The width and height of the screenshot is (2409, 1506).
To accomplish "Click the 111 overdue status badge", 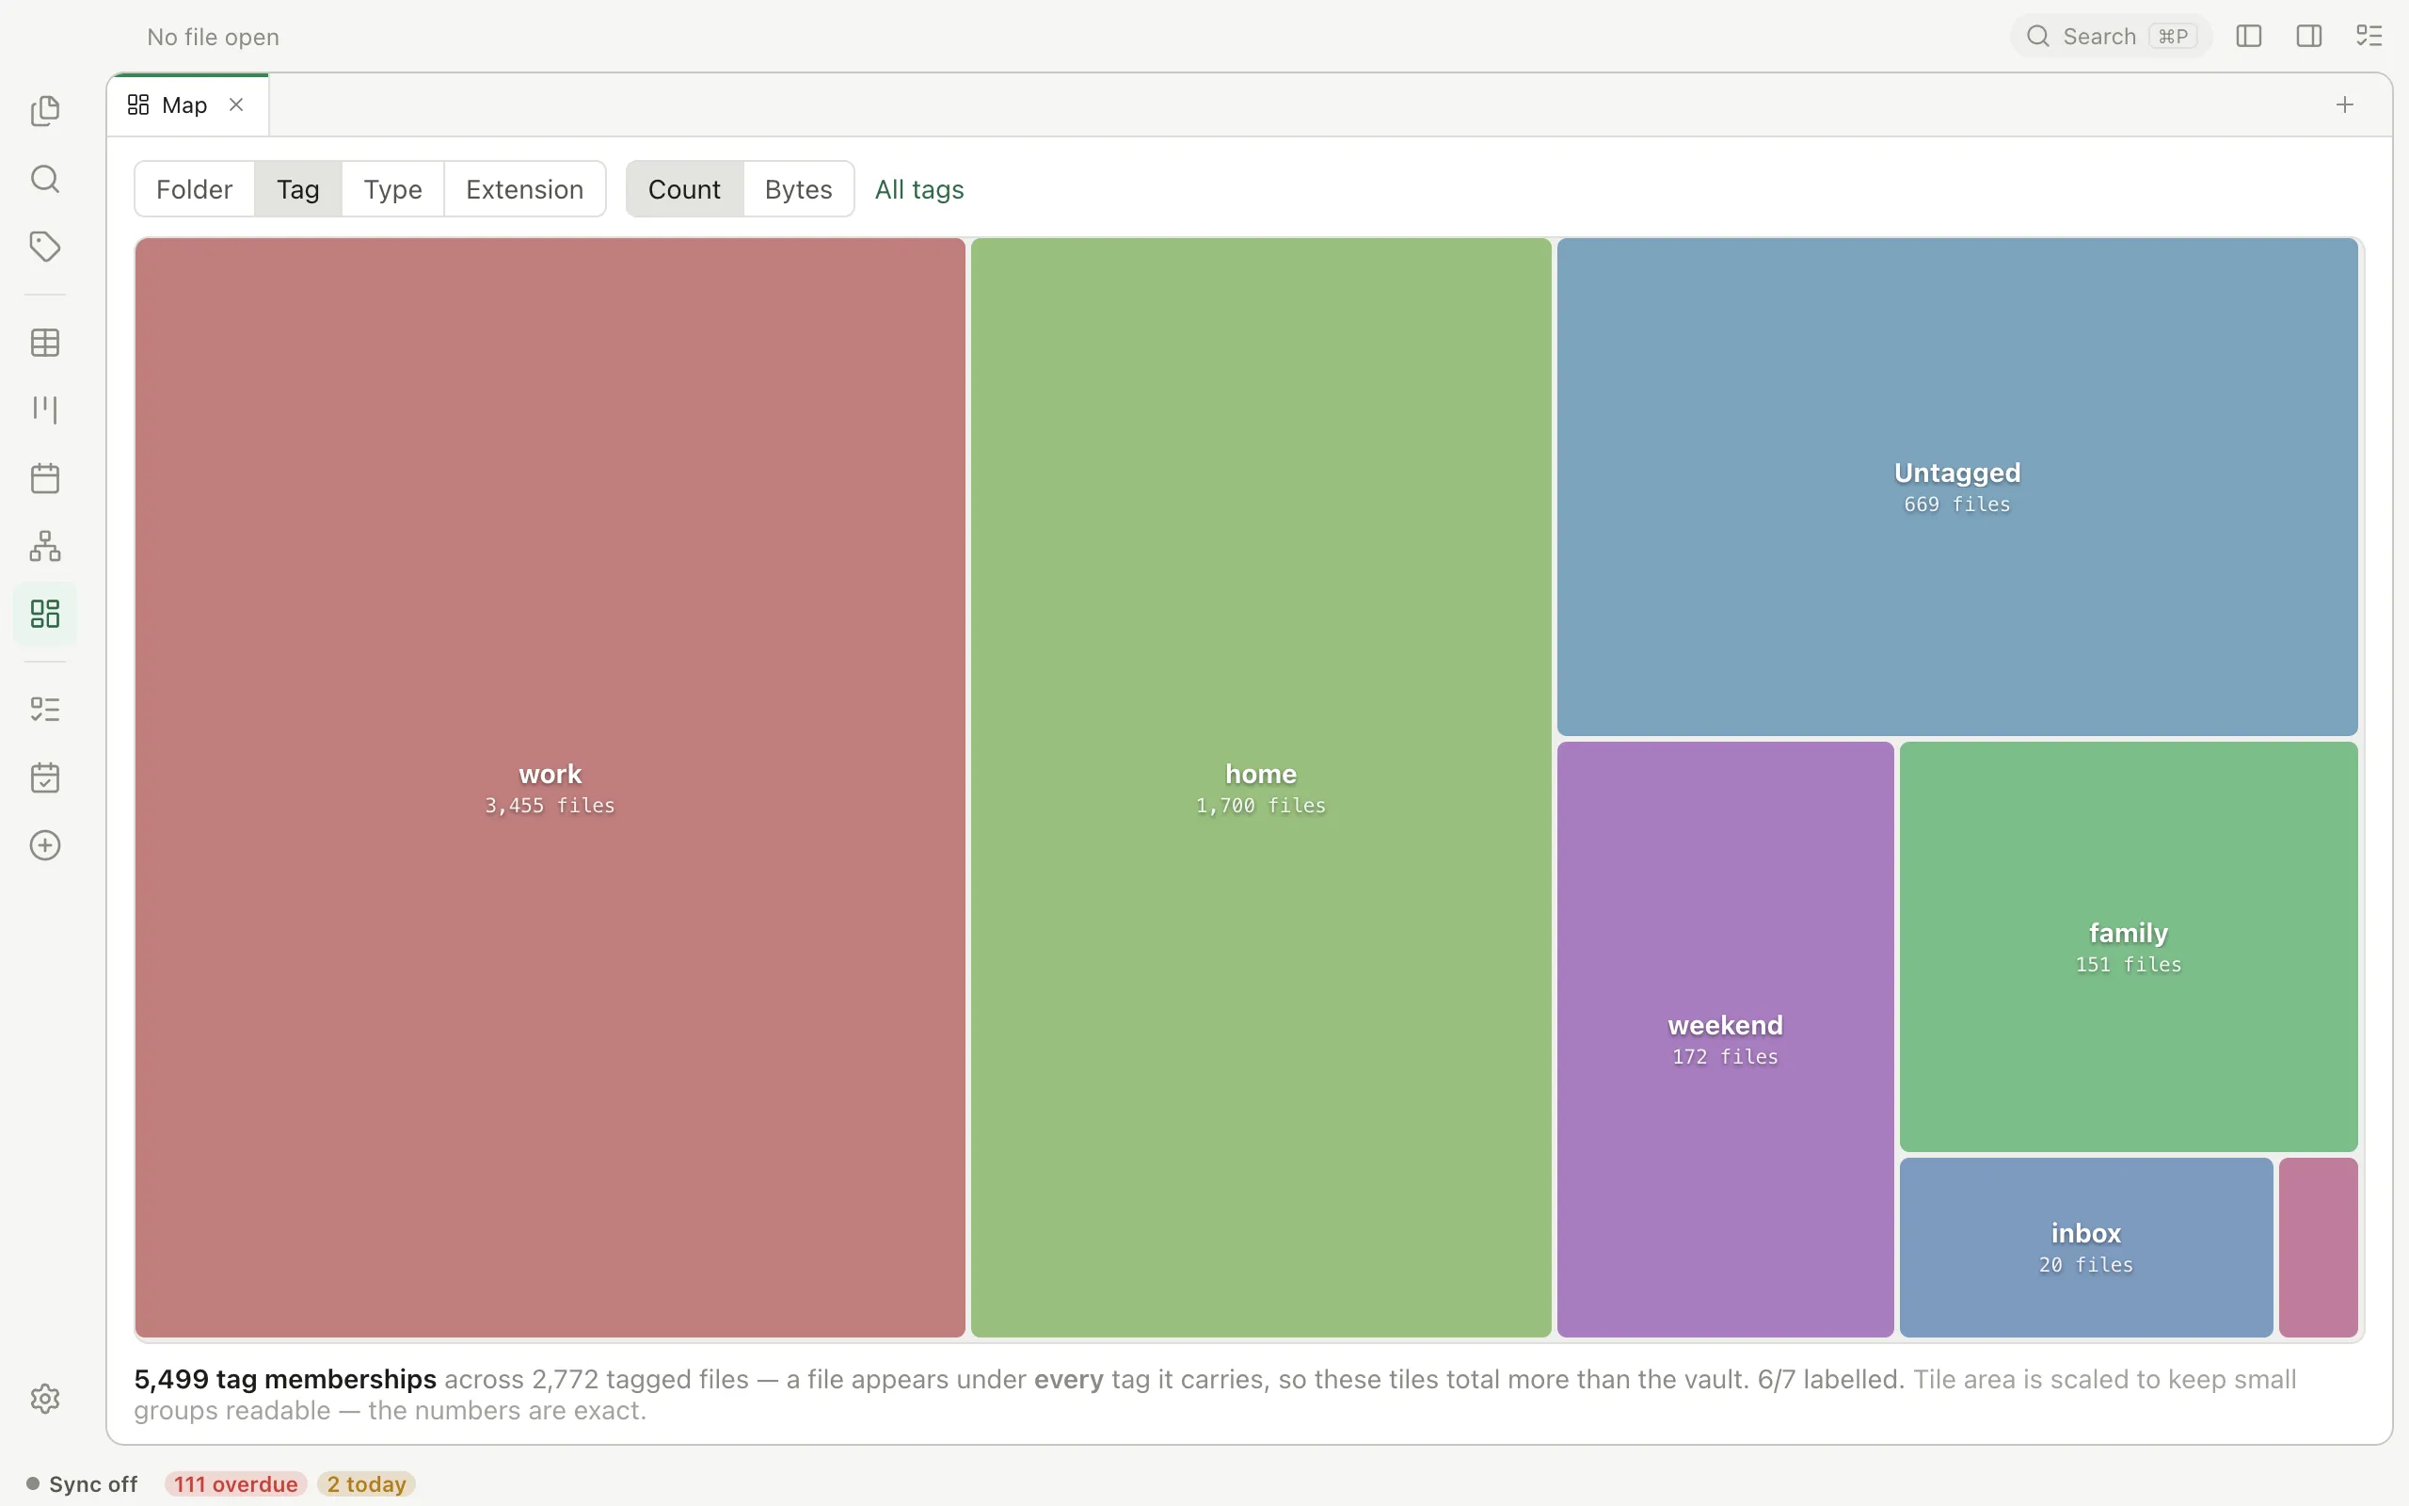I will point(236,1484).
